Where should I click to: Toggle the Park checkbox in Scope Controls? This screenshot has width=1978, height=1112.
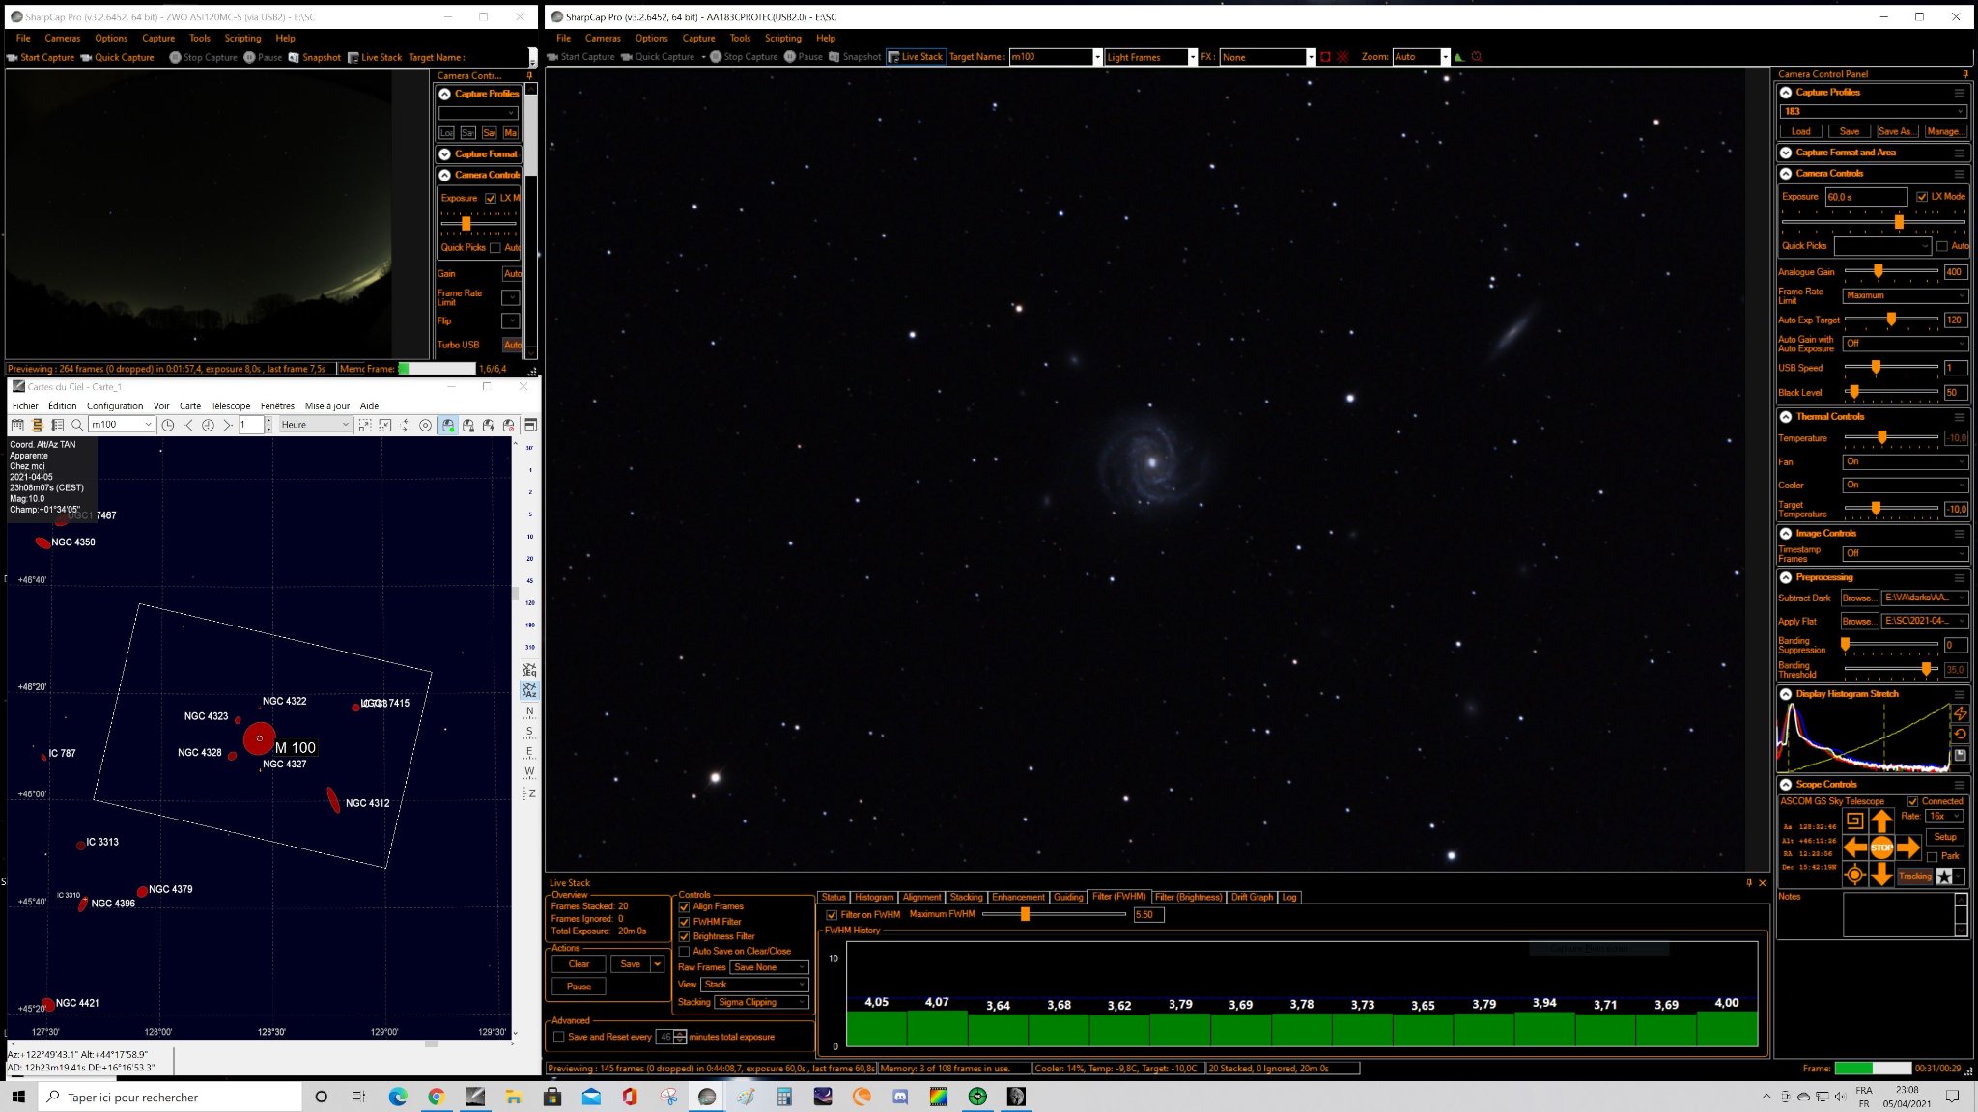1933,856
